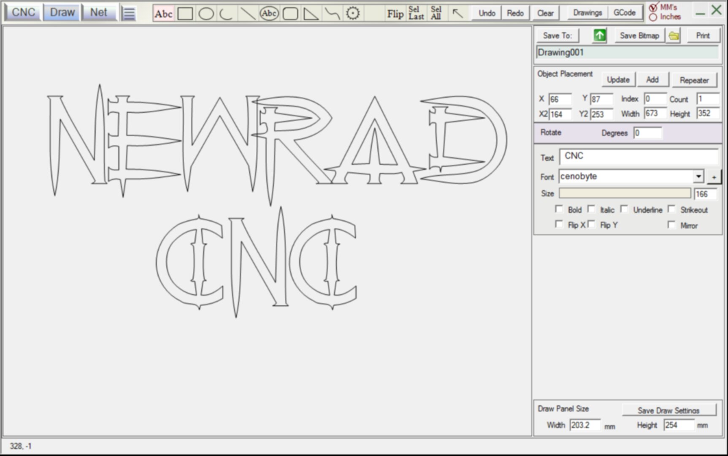Click the green upload arrow icon
Screen dimensions: 728x456
click(x=599, y=36)
